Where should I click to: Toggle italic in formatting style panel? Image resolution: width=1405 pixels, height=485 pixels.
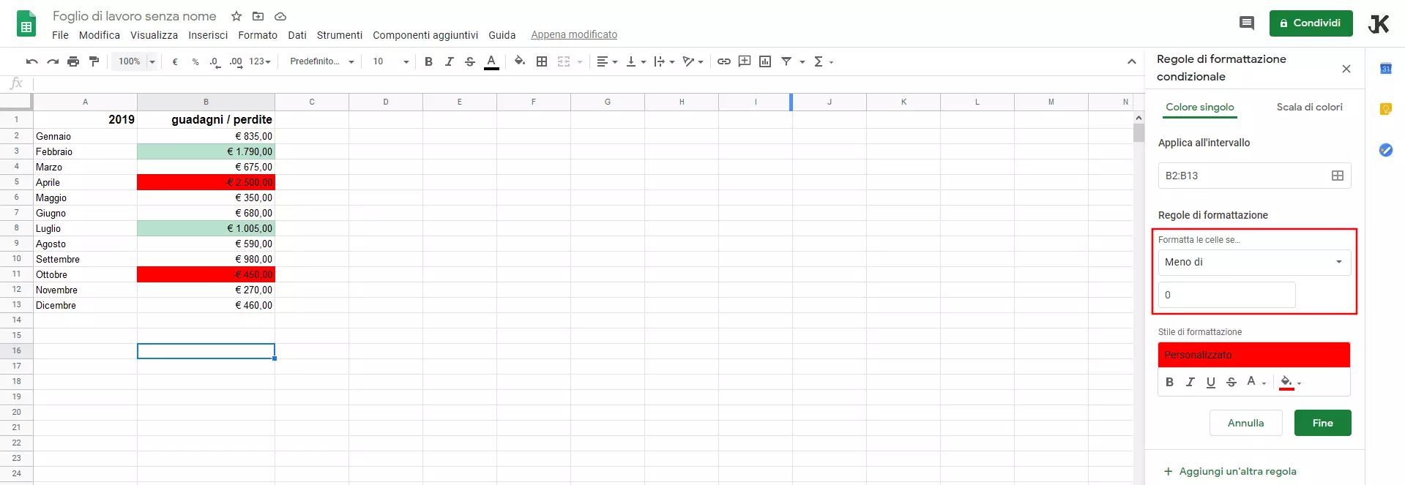click(1190, 382)
